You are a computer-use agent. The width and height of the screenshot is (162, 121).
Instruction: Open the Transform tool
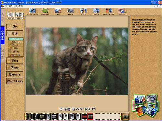click(45, 11)
